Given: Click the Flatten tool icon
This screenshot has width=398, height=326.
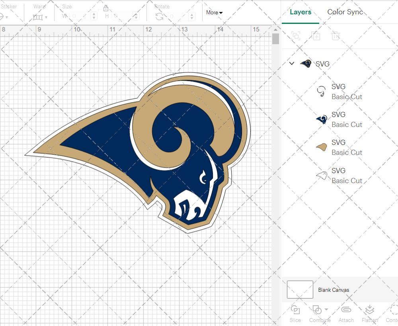Looking at the screenshot, I should [x=370, y=310].
